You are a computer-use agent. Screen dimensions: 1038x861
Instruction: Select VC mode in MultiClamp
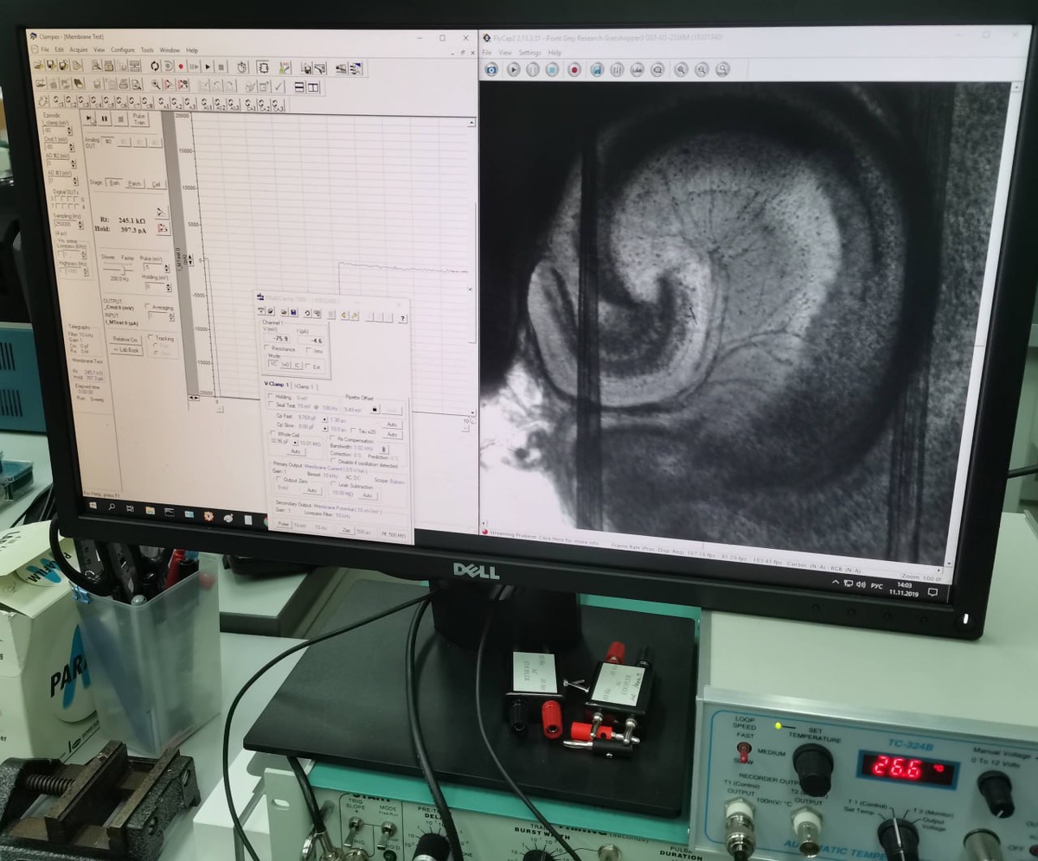273,363
